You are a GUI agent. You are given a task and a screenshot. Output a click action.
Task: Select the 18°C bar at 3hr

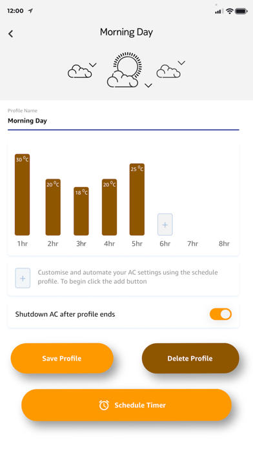pos(81,212)
